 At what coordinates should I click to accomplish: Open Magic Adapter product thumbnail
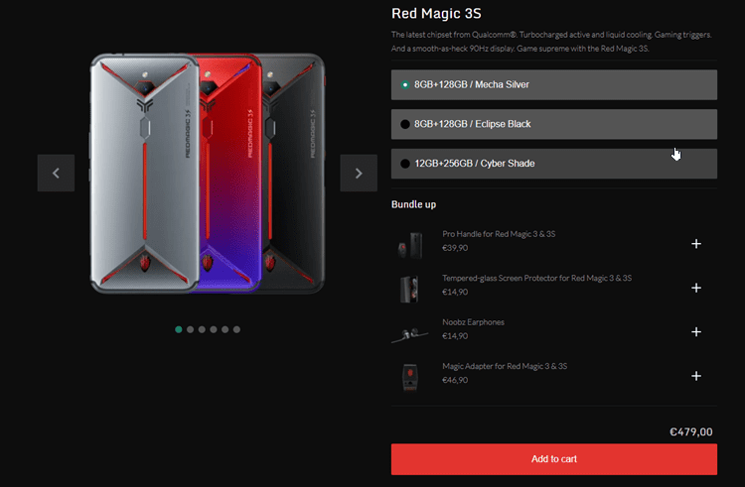(x=410, y=378)
